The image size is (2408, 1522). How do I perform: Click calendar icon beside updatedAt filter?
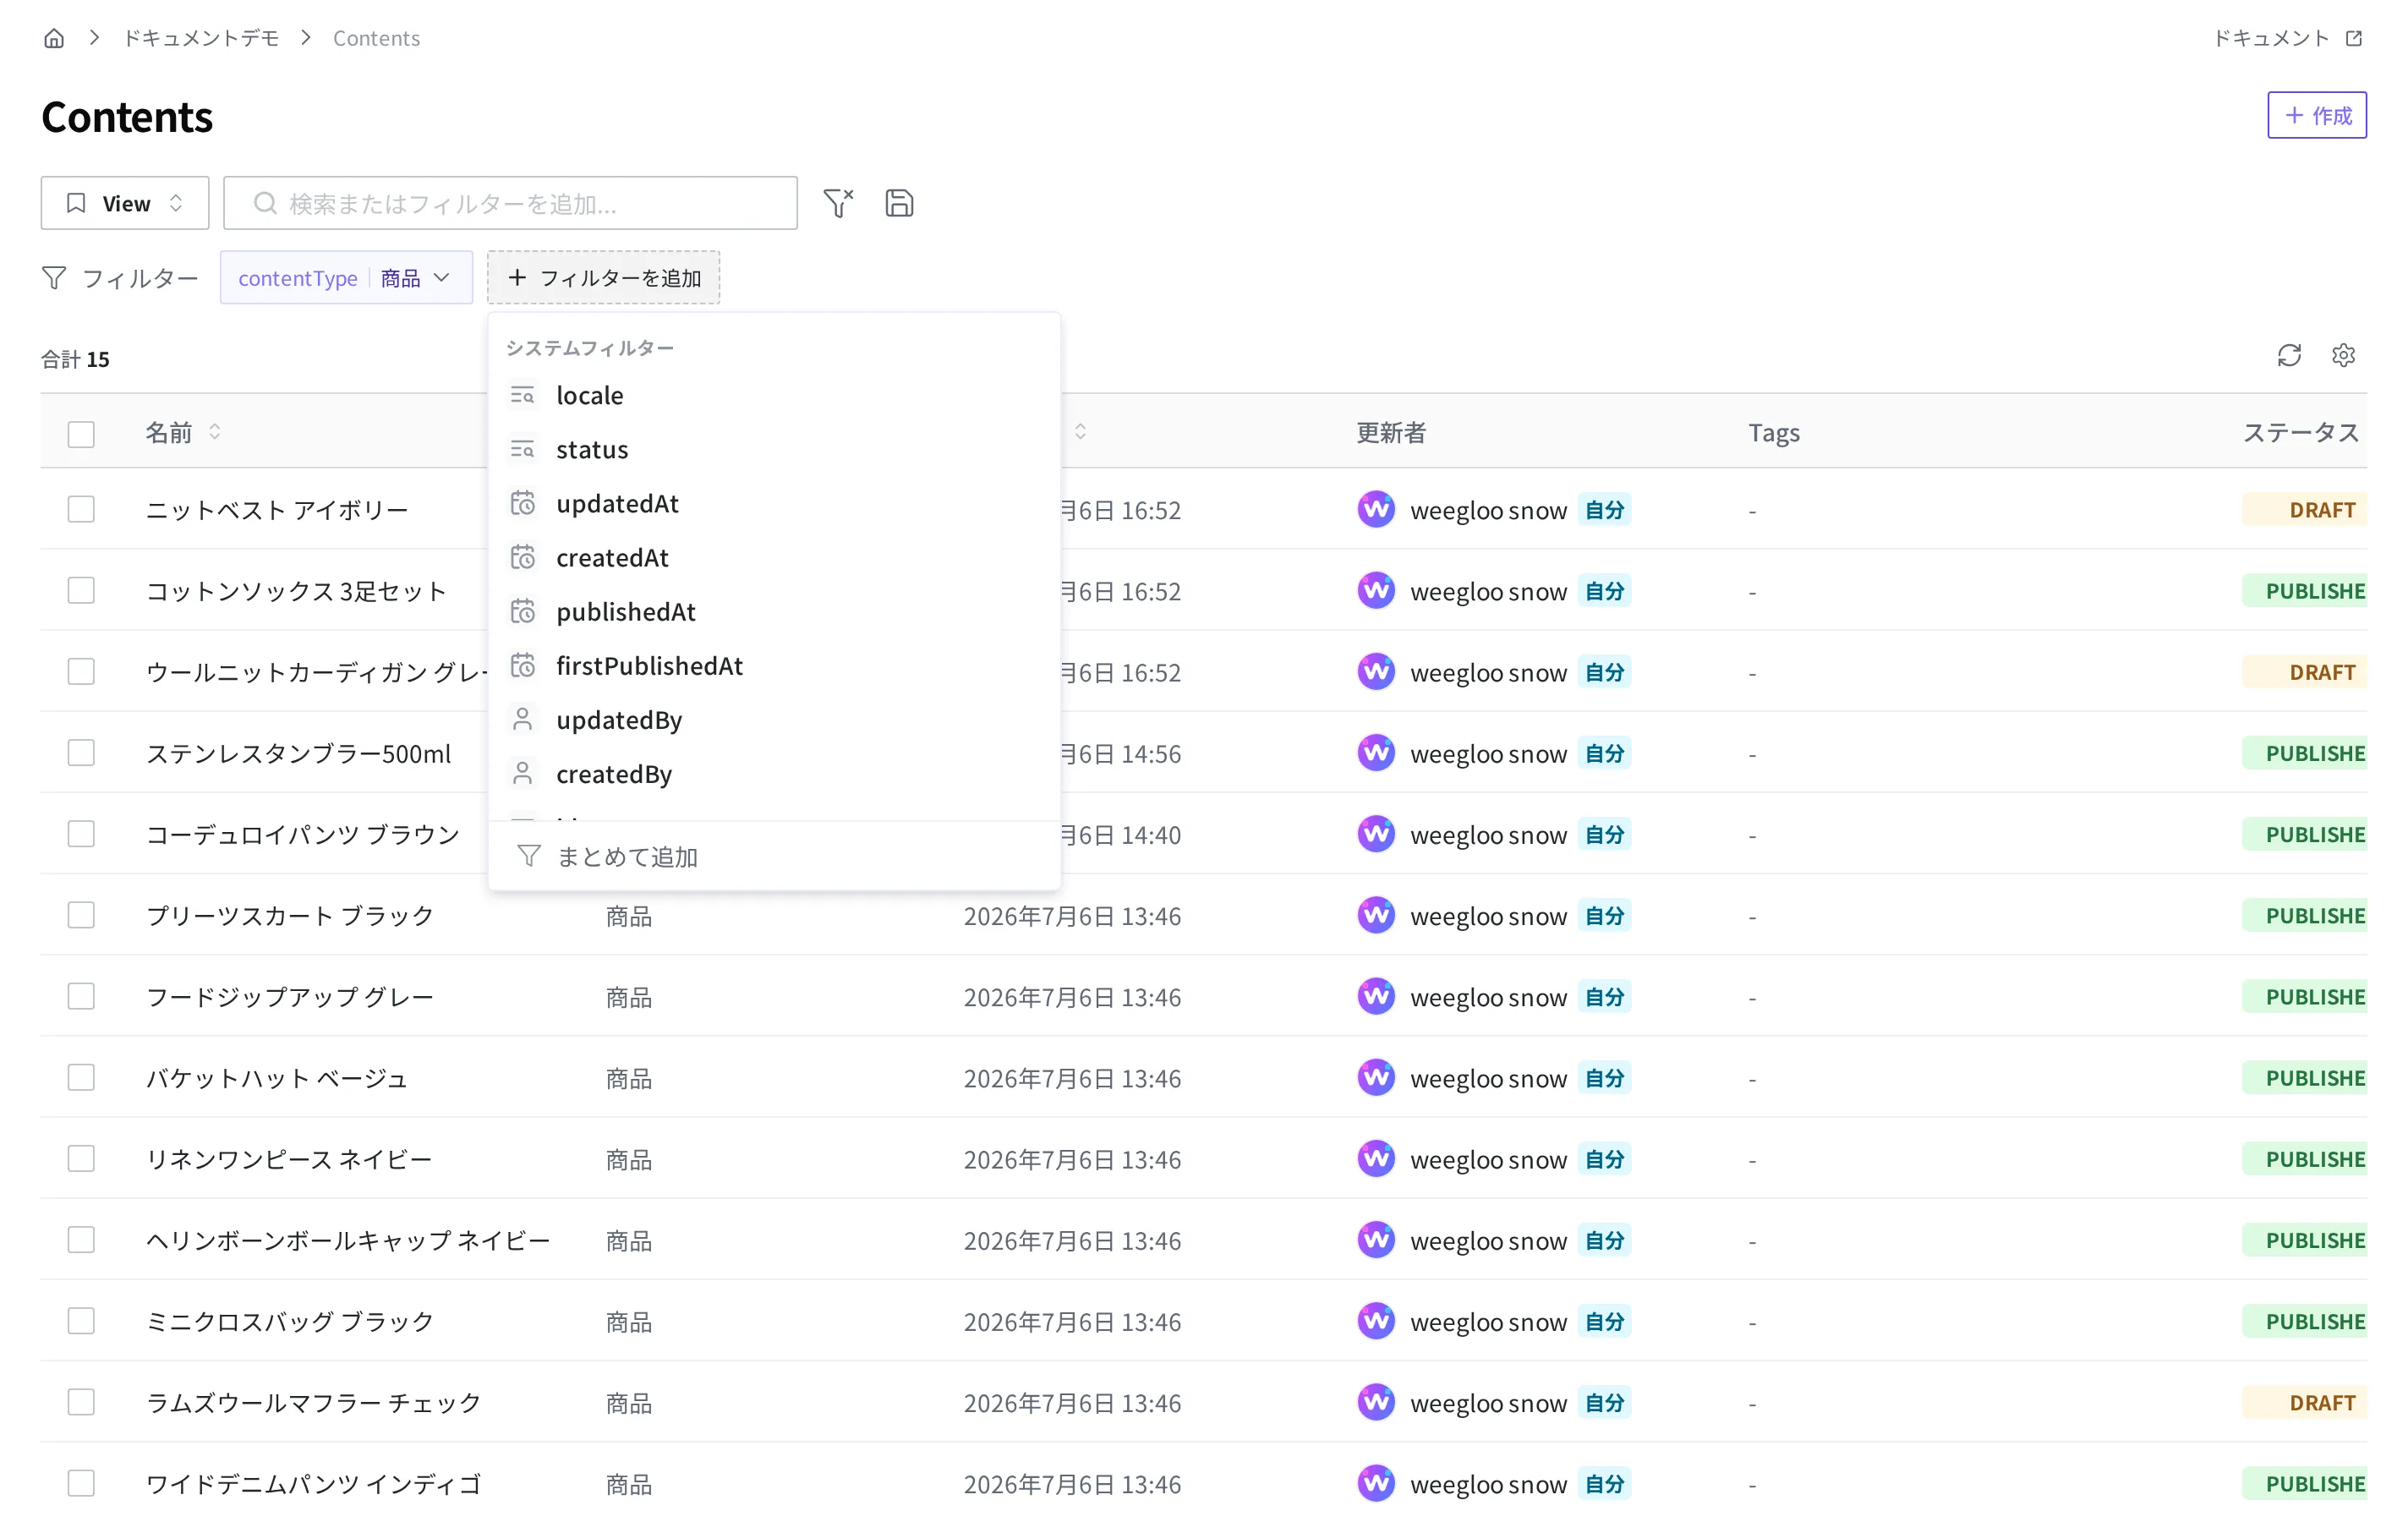pyautogui.click(x=523, y=503)
